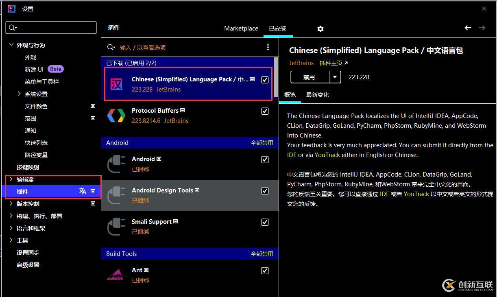Toggle the Android Design Tools checkbox

click(265, 191)
